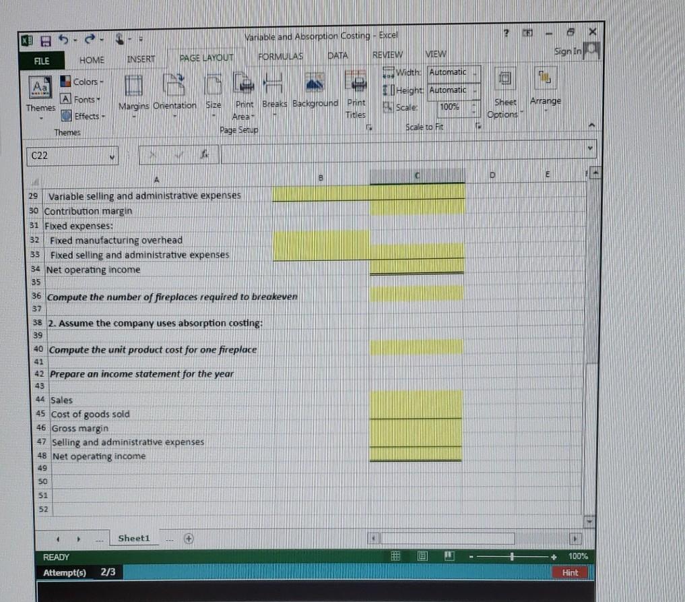Open the Margins options
Viewport: 685px width, 602px height.
click(133, 94)
